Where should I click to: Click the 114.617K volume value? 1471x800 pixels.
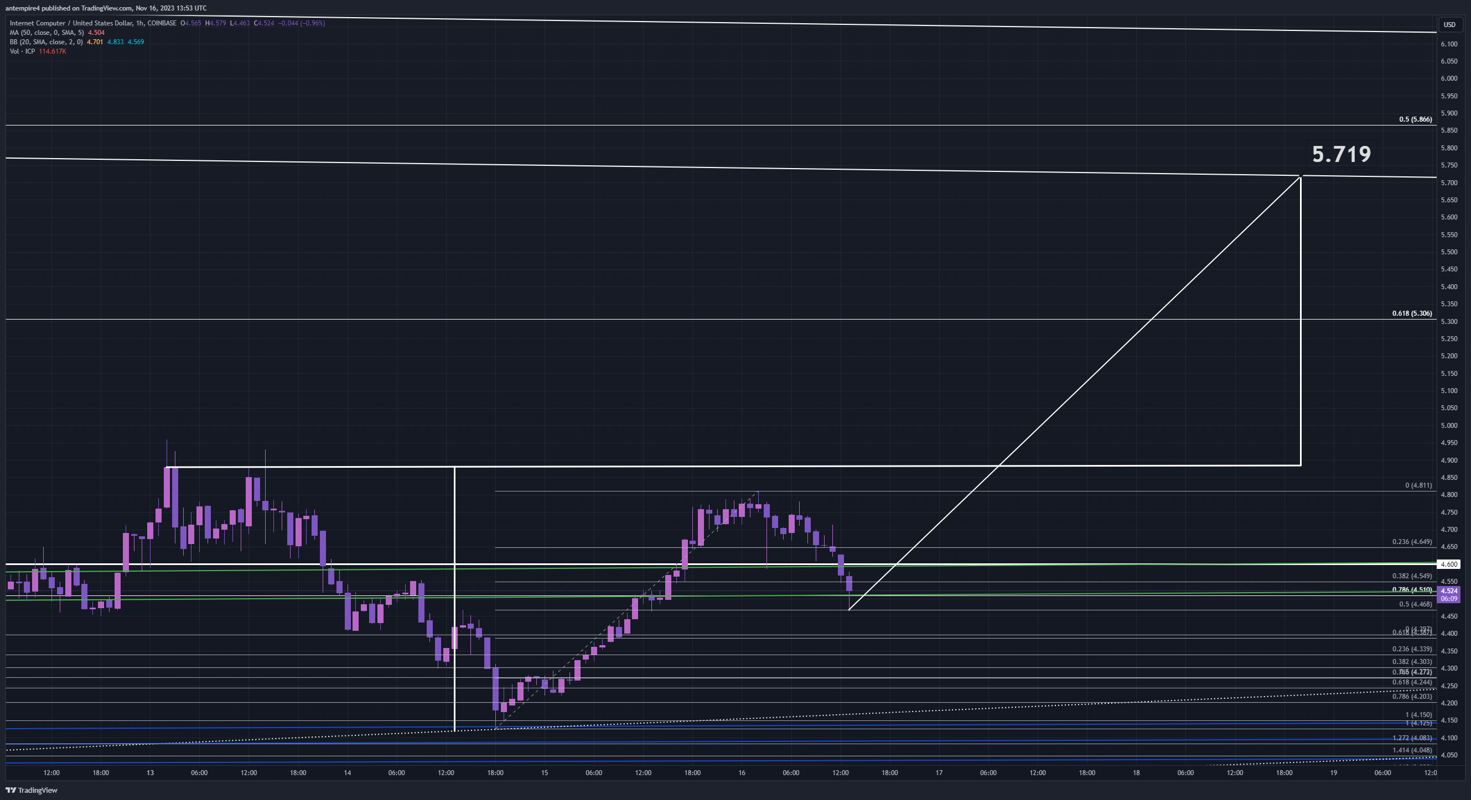click(53, 51)
